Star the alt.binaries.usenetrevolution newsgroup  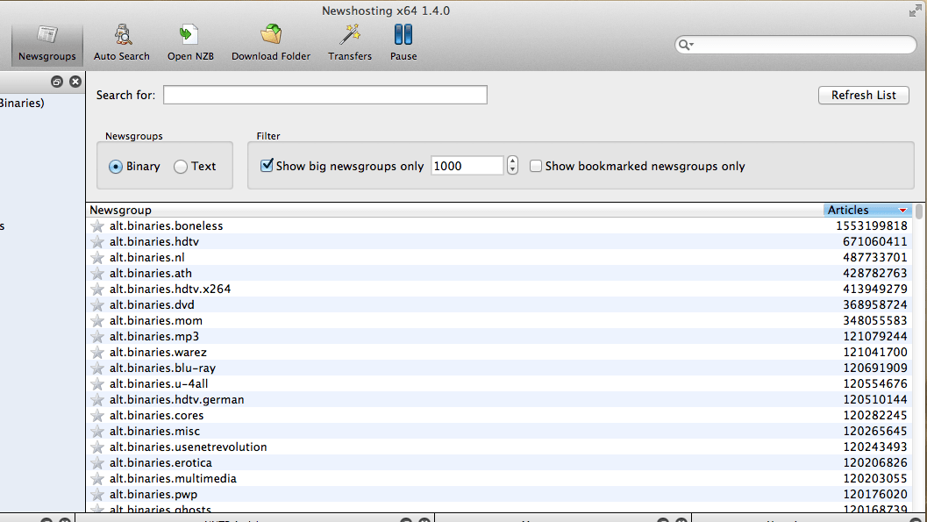pos(97,447)
